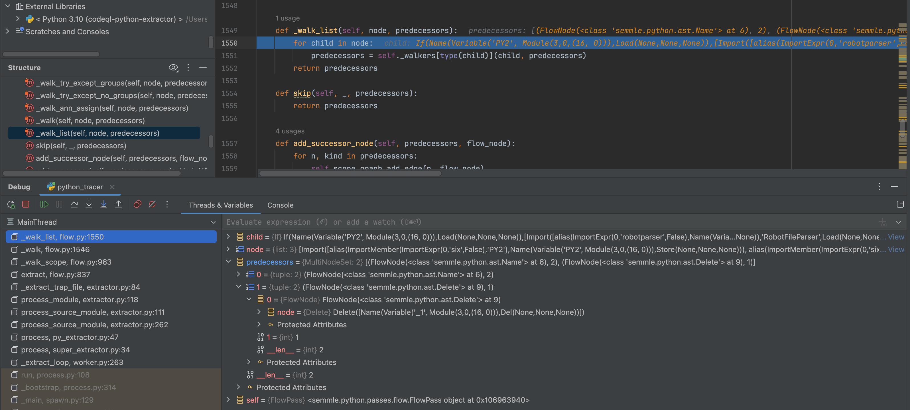Stop the debug session

26,204
